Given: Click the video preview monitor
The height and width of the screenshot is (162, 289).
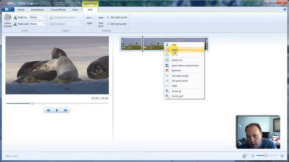Looking at the screenshot, I should pyautogui.click(x=57, y=65).
